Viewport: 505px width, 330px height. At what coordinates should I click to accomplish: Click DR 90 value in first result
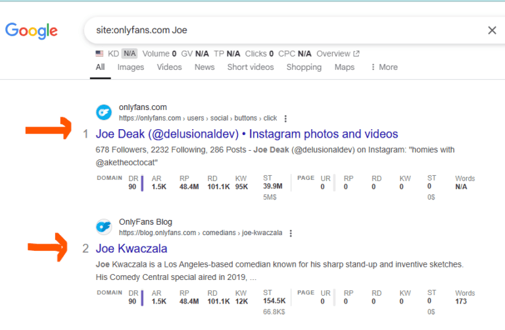(132, 187)
